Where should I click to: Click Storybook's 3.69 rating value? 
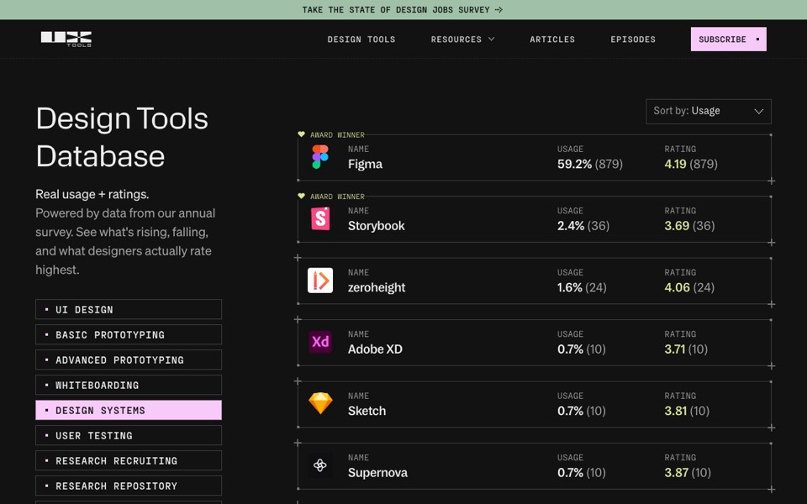coord(677,226)
